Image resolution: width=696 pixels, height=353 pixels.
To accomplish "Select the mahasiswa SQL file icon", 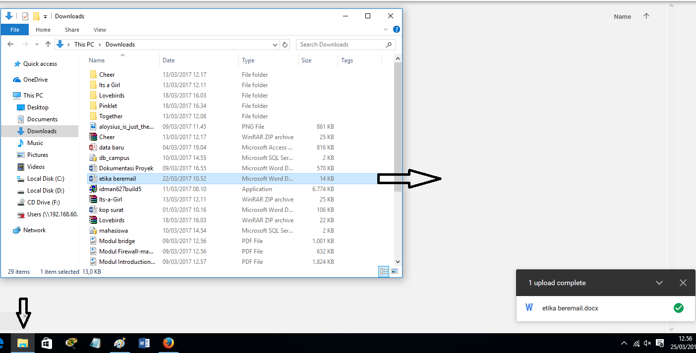I will click(93, 231).
